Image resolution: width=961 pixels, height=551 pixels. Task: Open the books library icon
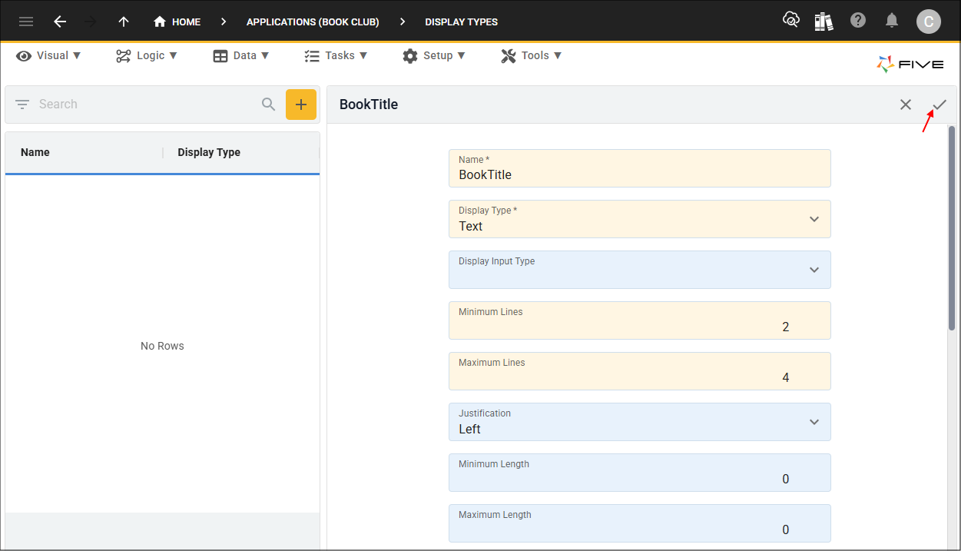(824, 22)
